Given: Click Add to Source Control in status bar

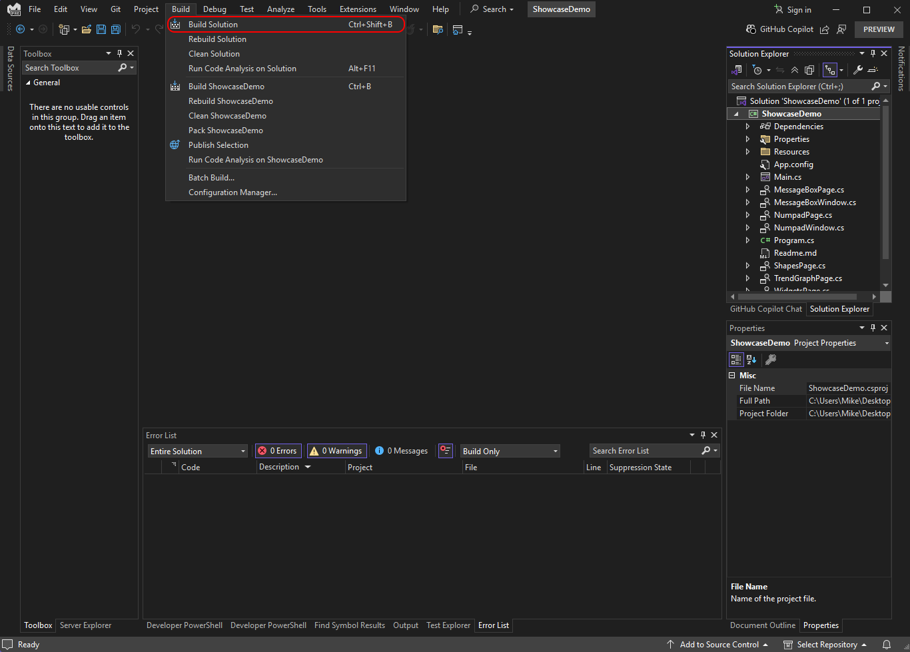Looking at the screenshot, I should [718, 645].
